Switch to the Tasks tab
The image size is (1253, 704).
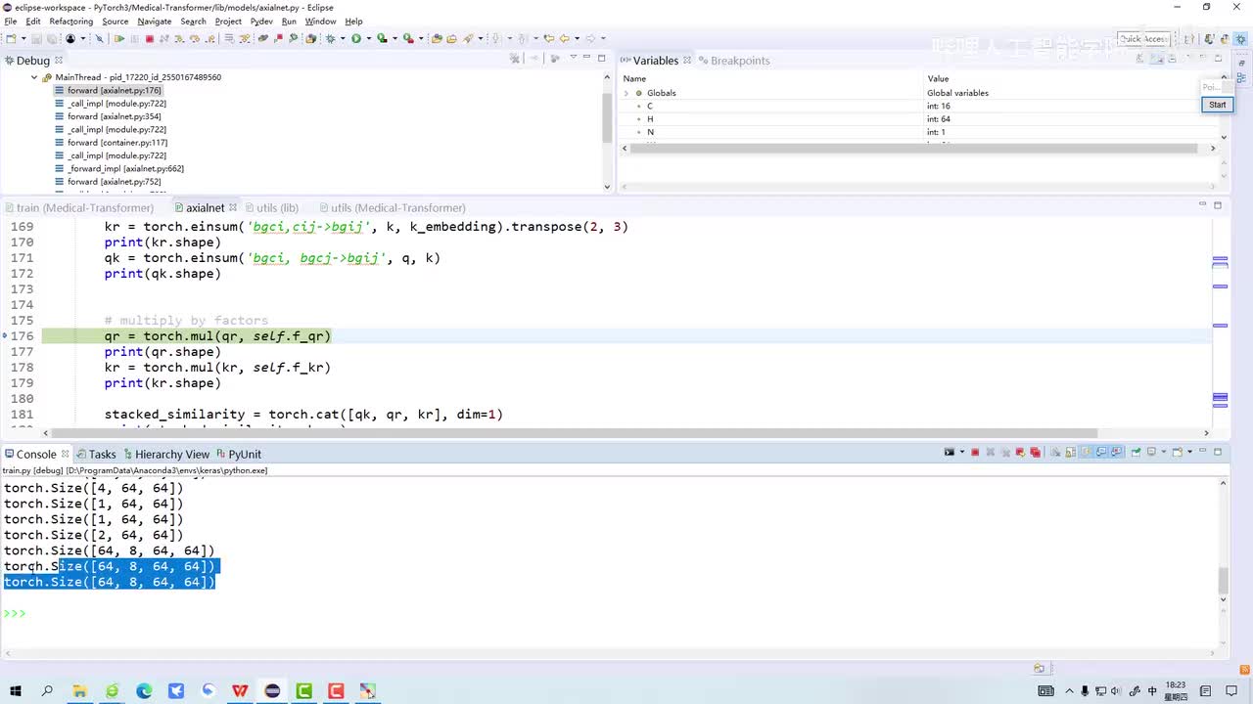[x=96, y=454]
